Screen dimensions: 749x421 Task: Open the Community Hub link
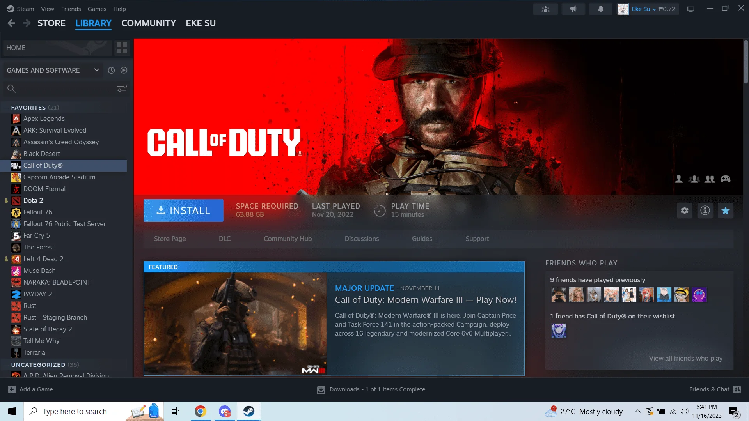(288, 239)
